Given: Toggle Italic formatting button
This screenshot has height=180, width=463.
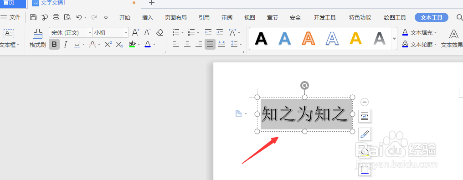Looking at the screenshot, I should [x=66, y=45].
